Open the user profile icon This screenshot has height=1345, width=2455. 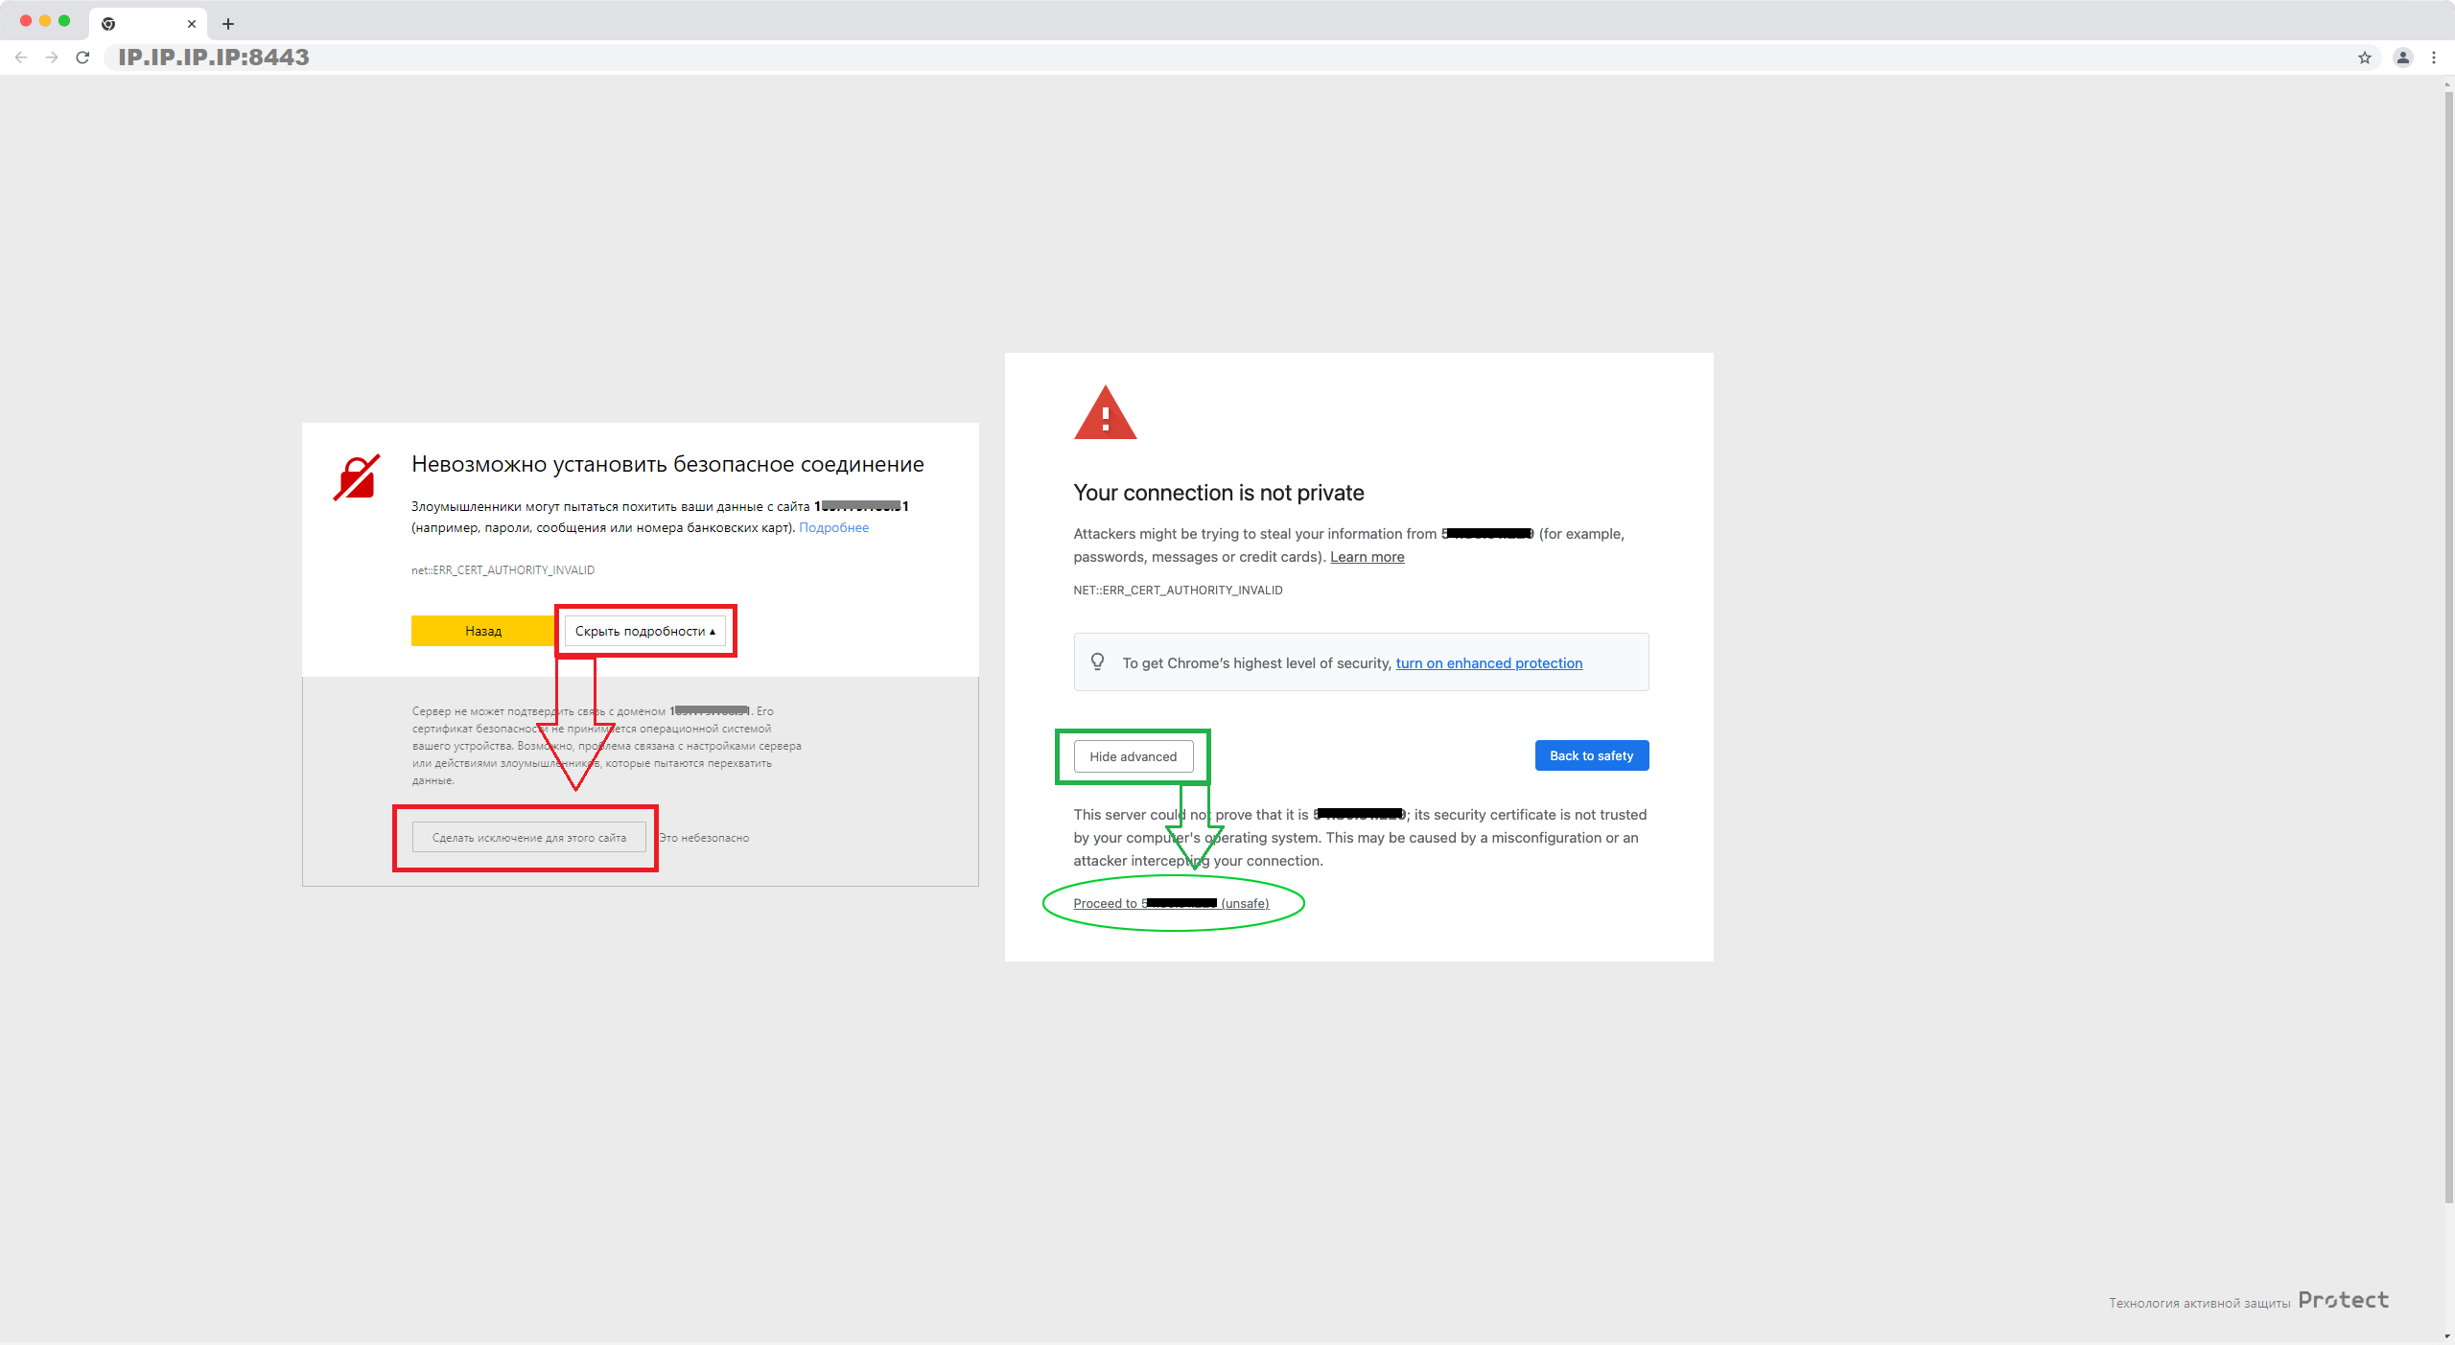click(x=2403, y=58)
